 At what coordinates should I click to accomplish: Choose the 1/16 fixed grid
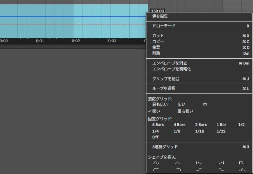coord(200,131)
